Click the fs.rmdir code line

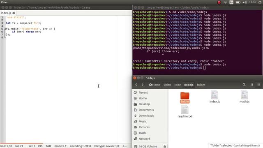point(30,29)
